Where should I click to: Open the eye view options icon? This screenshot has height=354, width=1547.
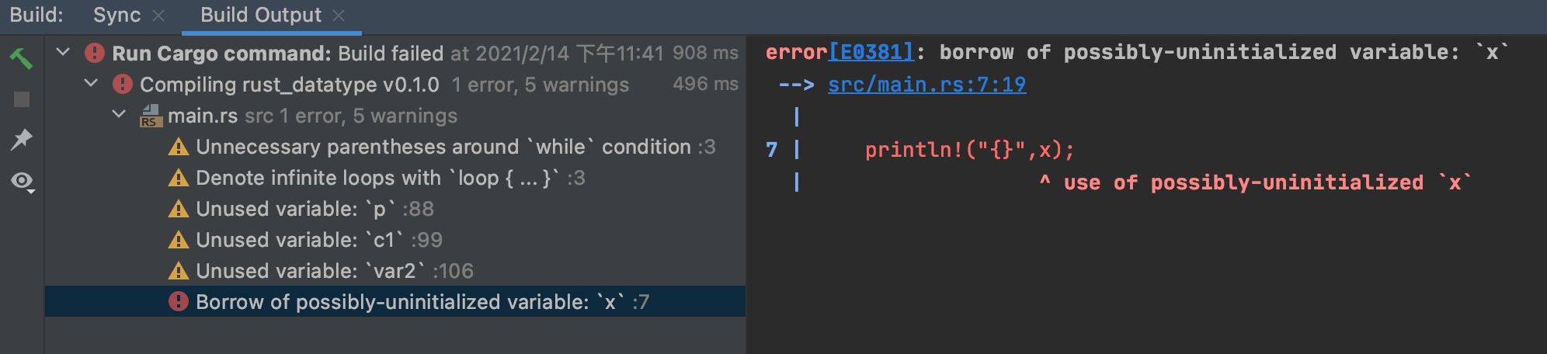[x=22, y=182]
